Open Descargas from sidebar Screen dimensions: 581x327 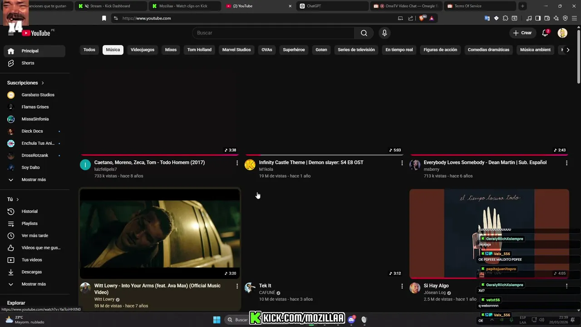click(34, 272)
